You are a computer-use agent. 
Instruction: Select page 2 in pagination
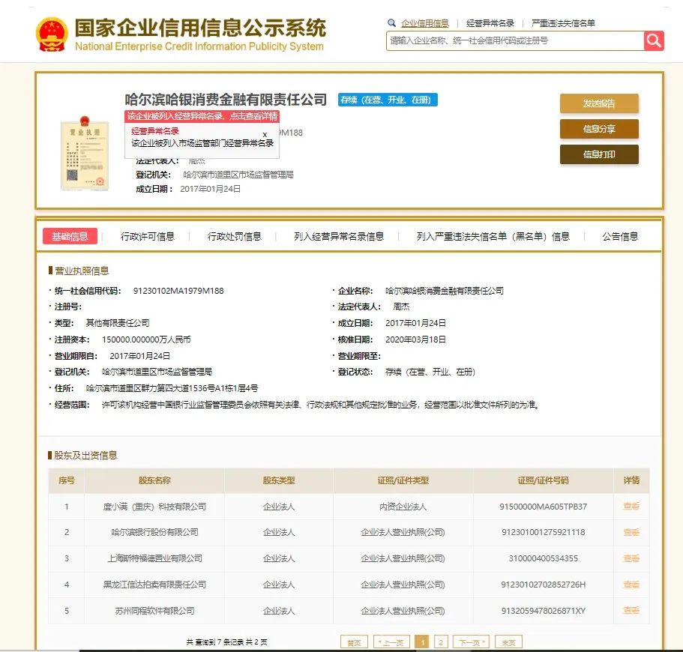coord(441,642)
